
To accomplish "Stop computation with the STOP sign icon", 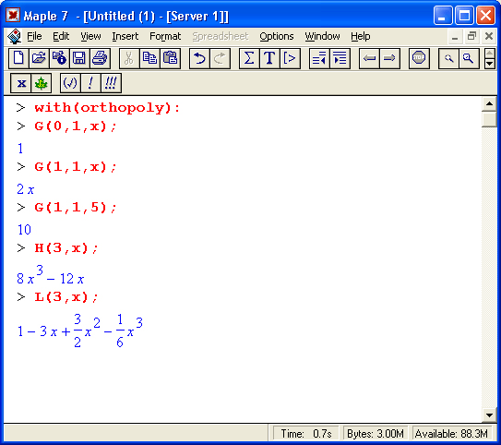I will pyautogui.click(x=419, y=58).
